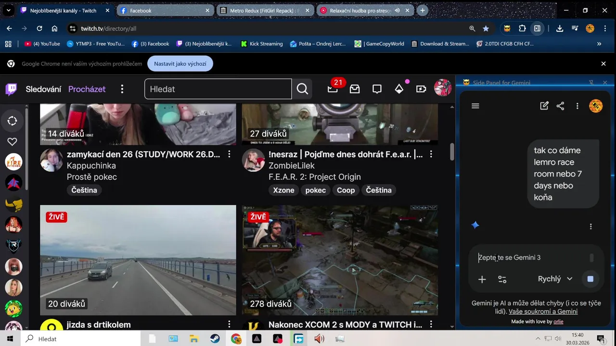The height and width of the screenshot is (346, 616).
Task: Open page zoom magnifier in address bar
Action: click(472, 28)
